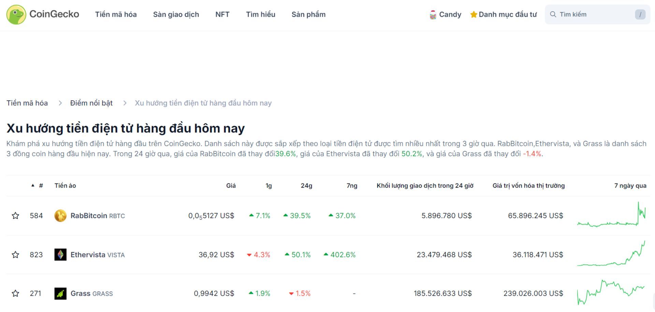This screenshot has width=655, height=312.
Task: Click the Ethervista coin logo
Action: [x=60, y=254]
